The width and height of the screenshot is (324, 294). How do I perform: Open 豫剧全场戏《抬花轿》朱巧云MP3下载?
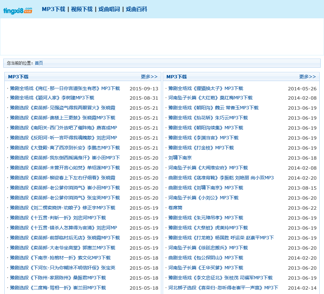point(208,118)
